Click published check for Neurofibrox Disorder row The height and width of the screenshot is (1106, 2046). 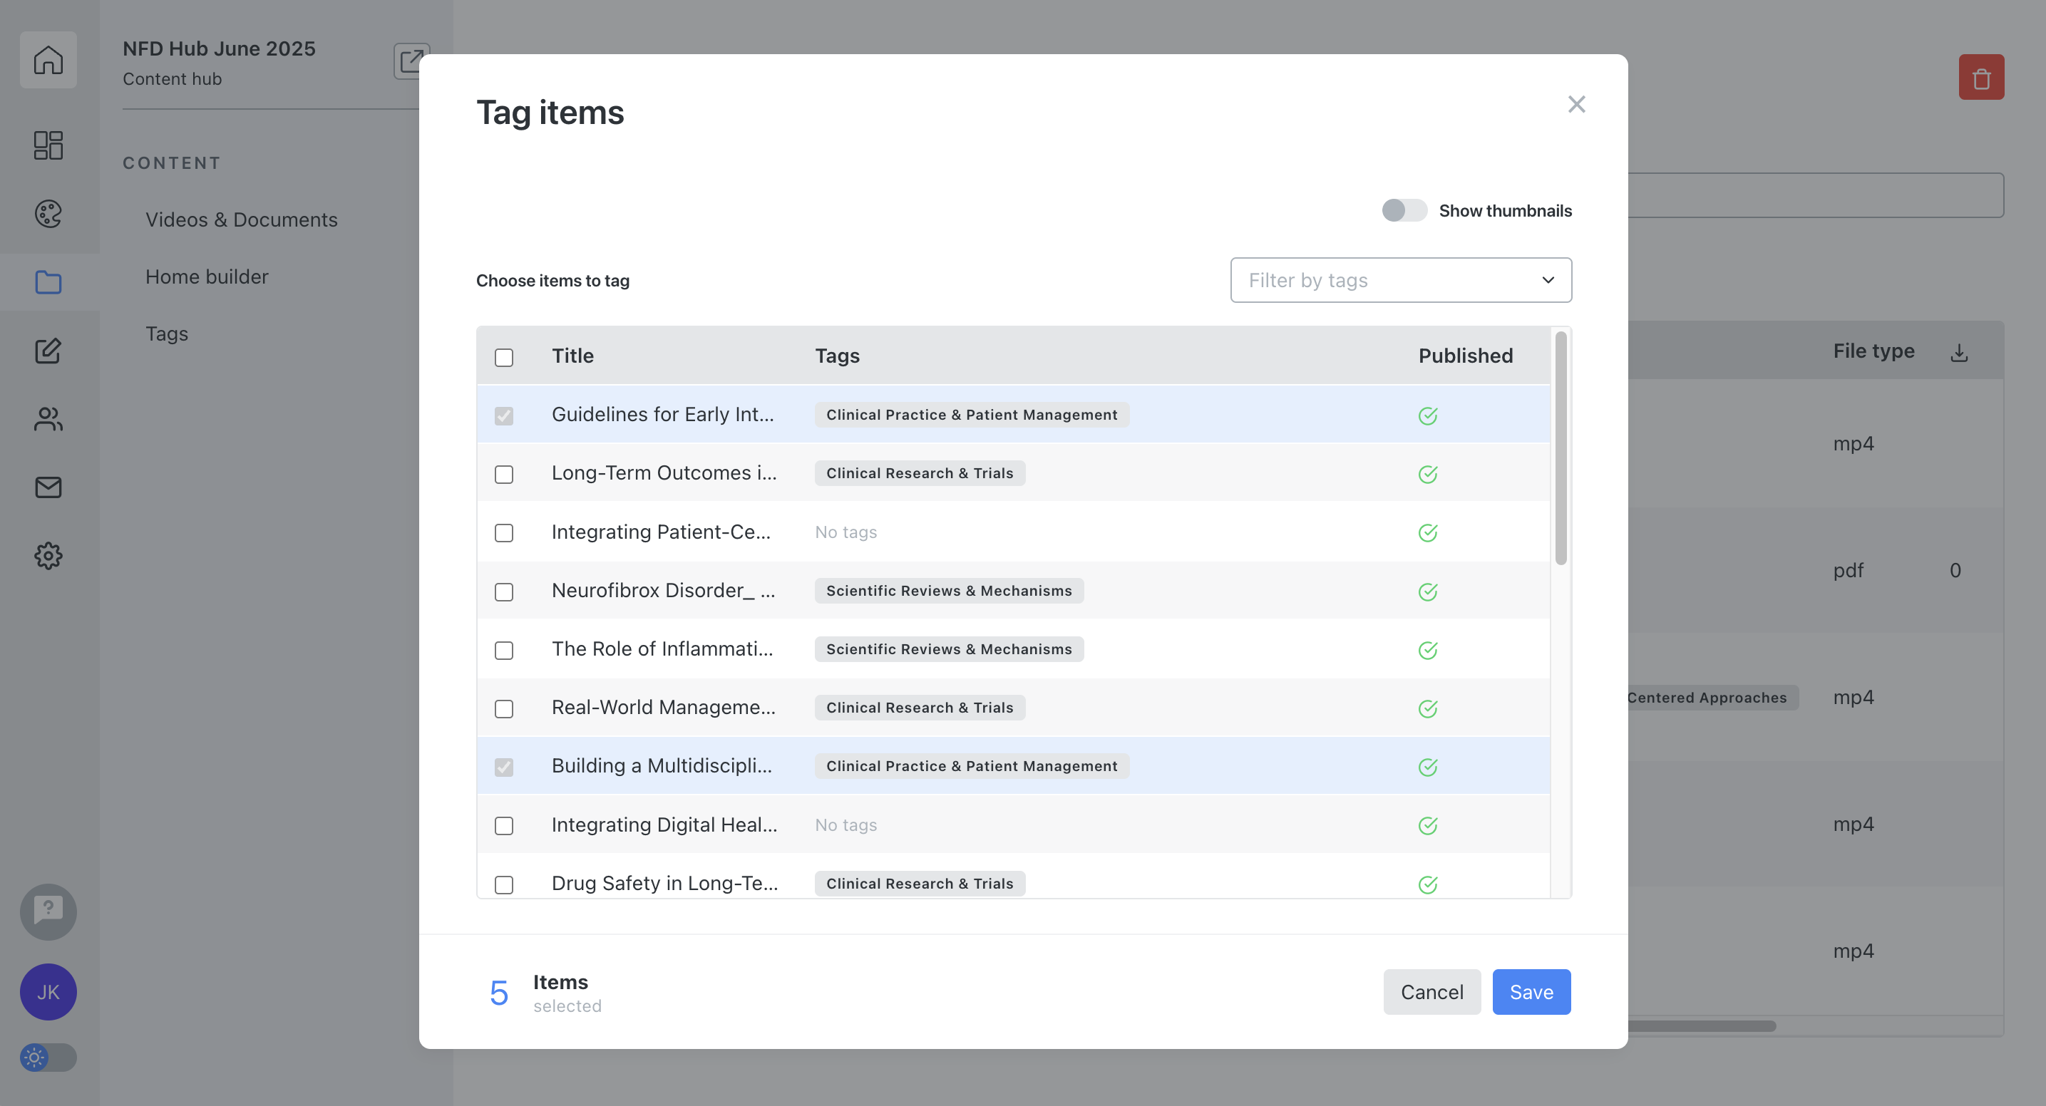coord(1428,591)
